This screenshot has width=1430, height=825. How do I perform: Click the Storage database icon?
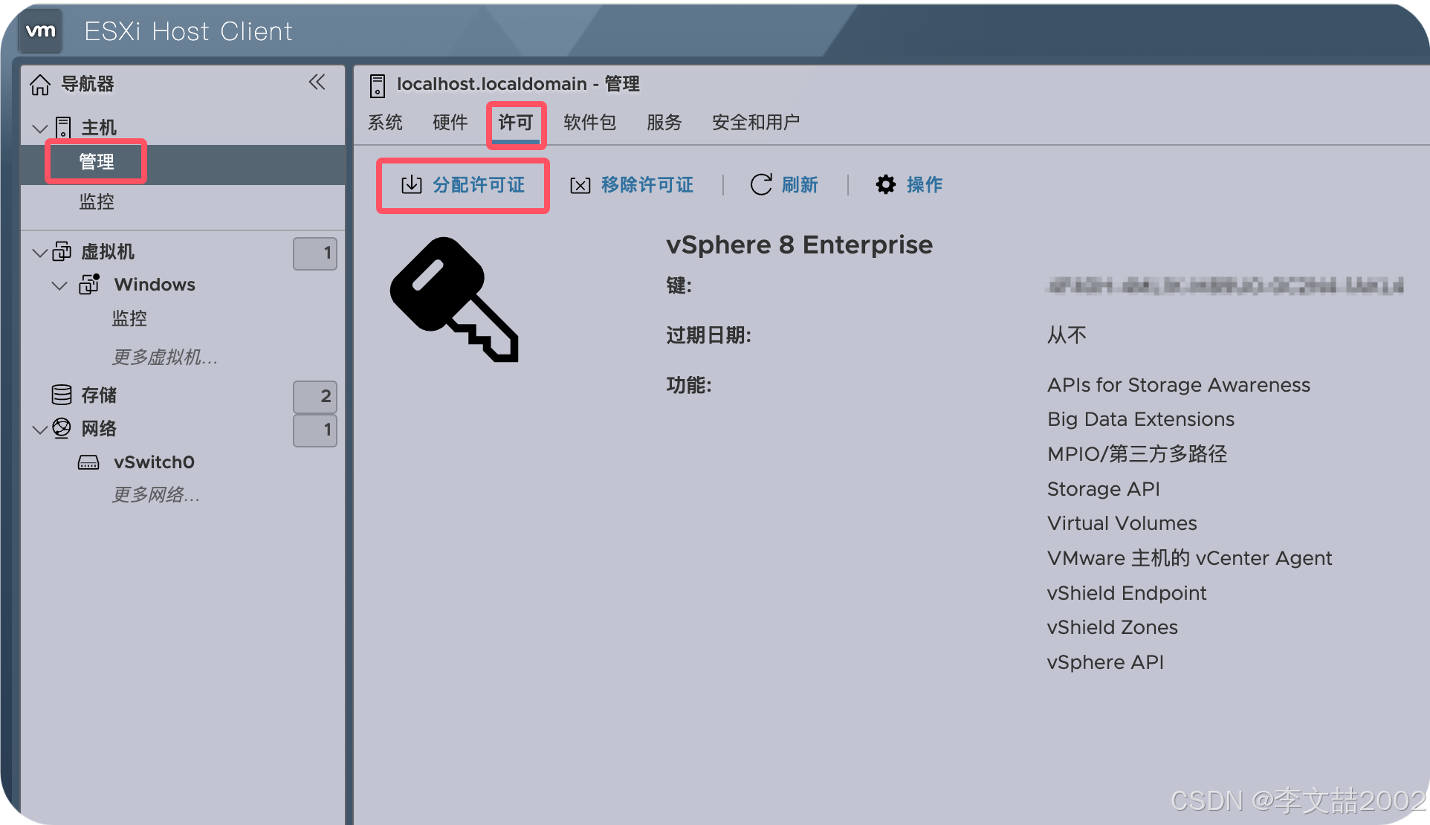(x=62, y=395)
